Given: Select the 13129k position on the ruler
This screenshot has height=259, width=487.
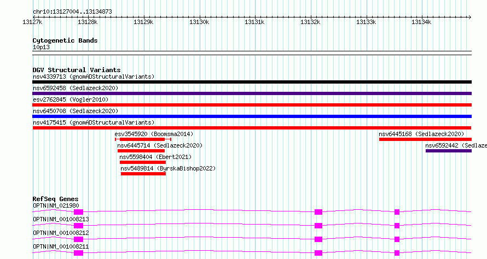Looking at the screenshot, I should (x=143, y=22).
